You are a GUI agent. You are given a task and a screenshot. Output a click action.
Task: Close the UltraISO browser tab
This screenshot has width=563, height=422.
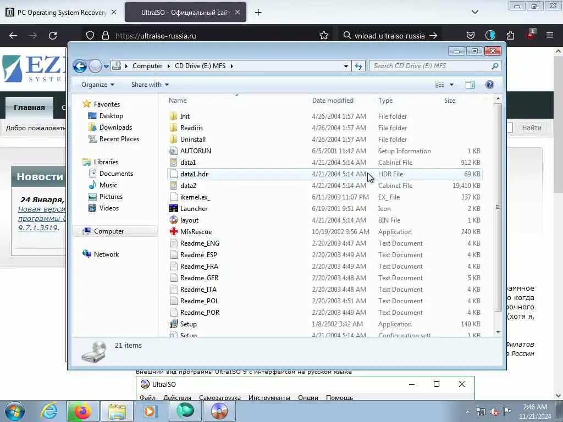[238, 12]
